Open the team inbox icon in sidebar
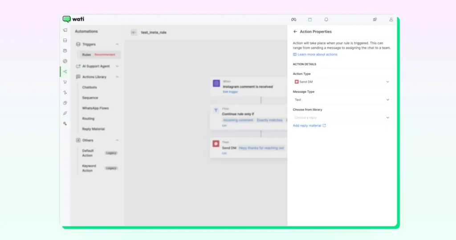 click(x=65, y=41)
